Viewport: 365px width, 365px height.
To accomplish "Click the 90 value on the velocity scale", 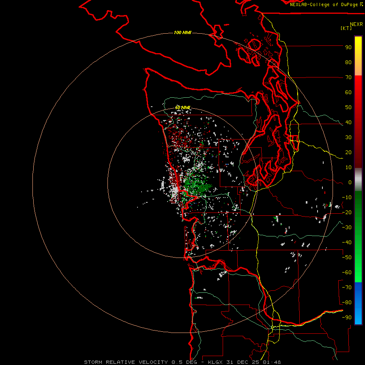I will pos(348,47).
